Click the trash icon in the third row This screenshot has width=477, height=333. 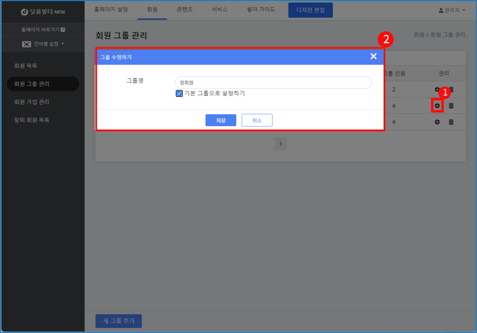point(451,122)
